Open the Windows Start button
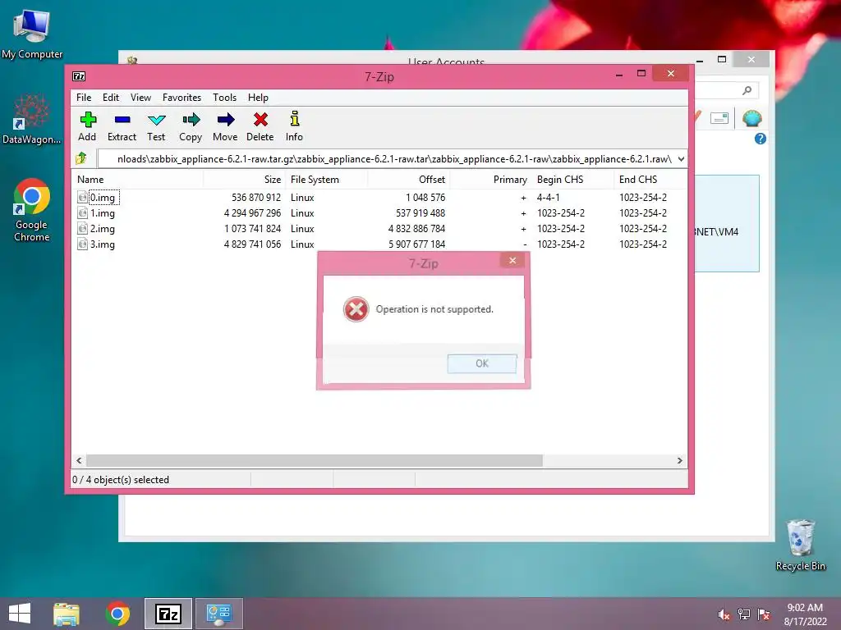Screen dimensions: 841x630 tap(20, 614)
